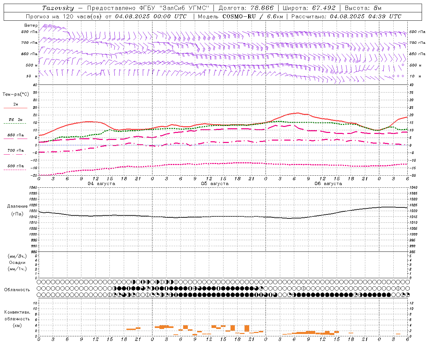Click the Облачность cloudiness label

tap(17, 290)
